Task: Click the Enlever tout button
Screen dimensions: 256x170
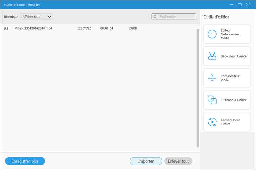Action: 178,161
